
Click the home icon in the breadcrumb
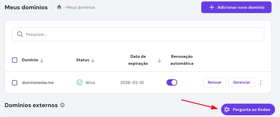[59, 7]
